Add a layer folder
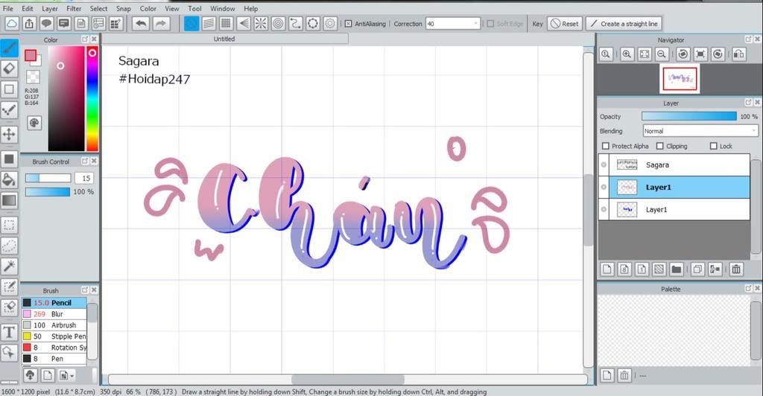Image resolution: width=763 pixels, height=396 pixels. tap(677, 269)
